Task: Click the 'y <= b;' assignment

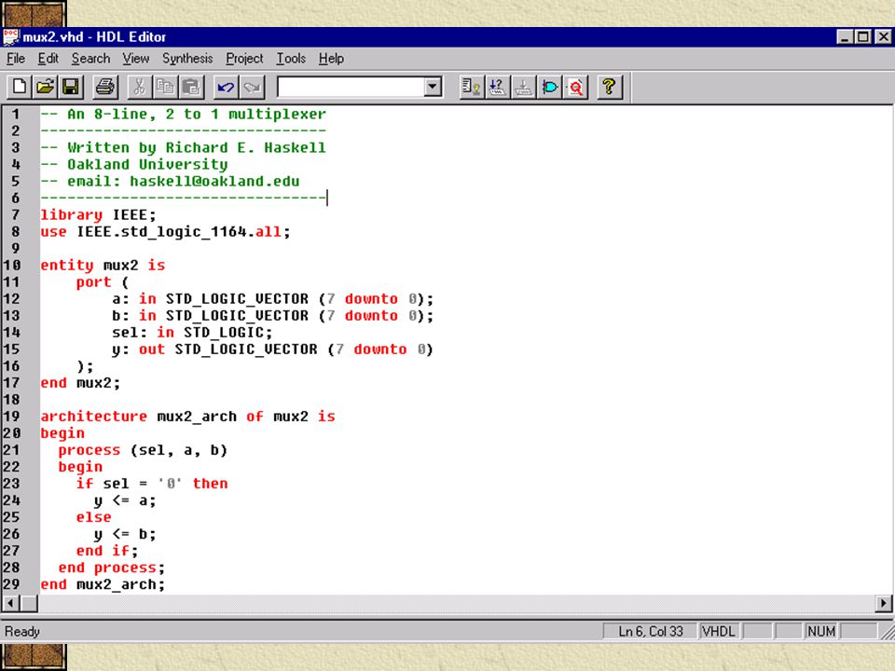Action: (x=125, y=534)
